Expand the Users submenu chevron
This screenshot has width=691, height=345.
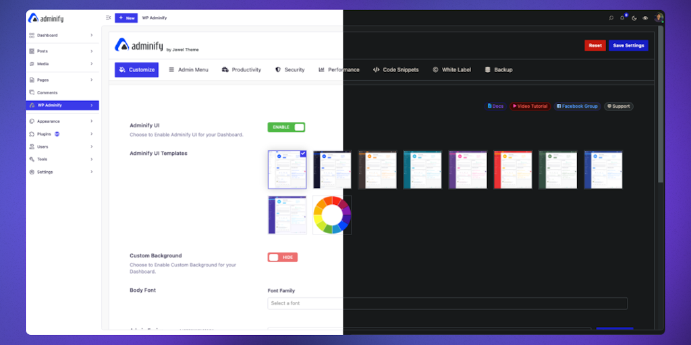coord(92,146)
